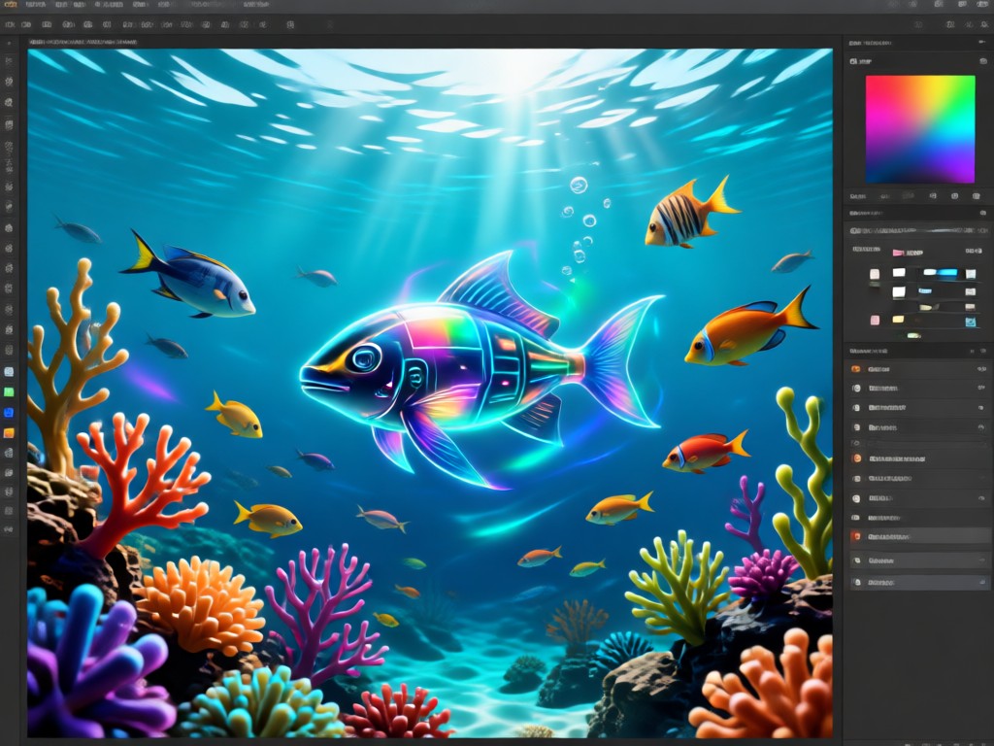Select the layer row with the round orange thumbnail
This screenshot has width=994, height=746.
(918, 458)
